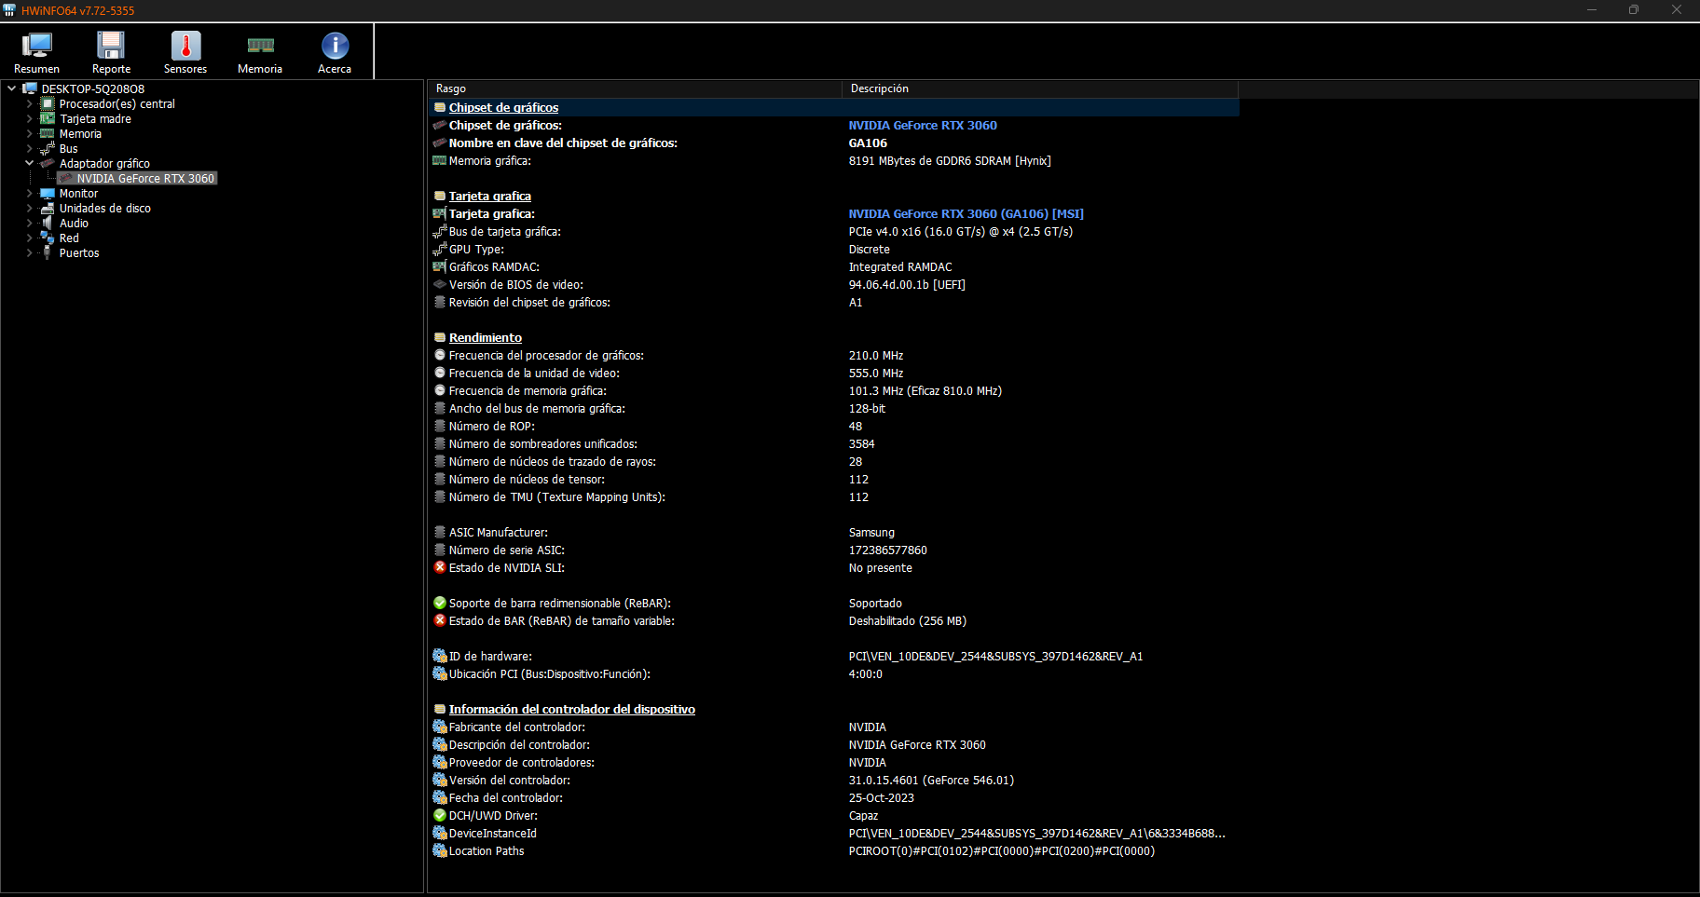Click the Adaptador gráfico card icon
This screenshot has height=897, width=1700.
point(48,164)
